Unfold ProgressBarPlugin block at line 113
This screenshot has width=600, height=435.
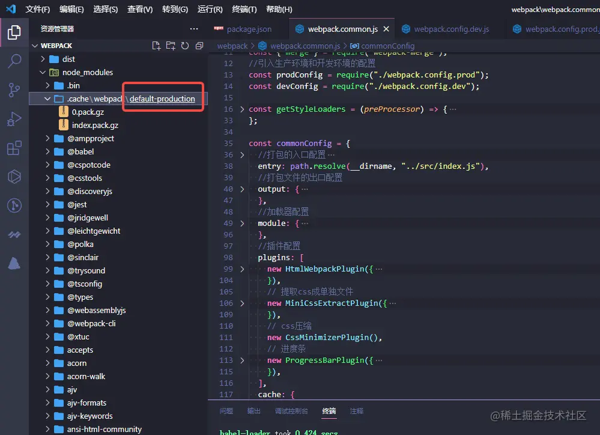(x=242, y=360)
